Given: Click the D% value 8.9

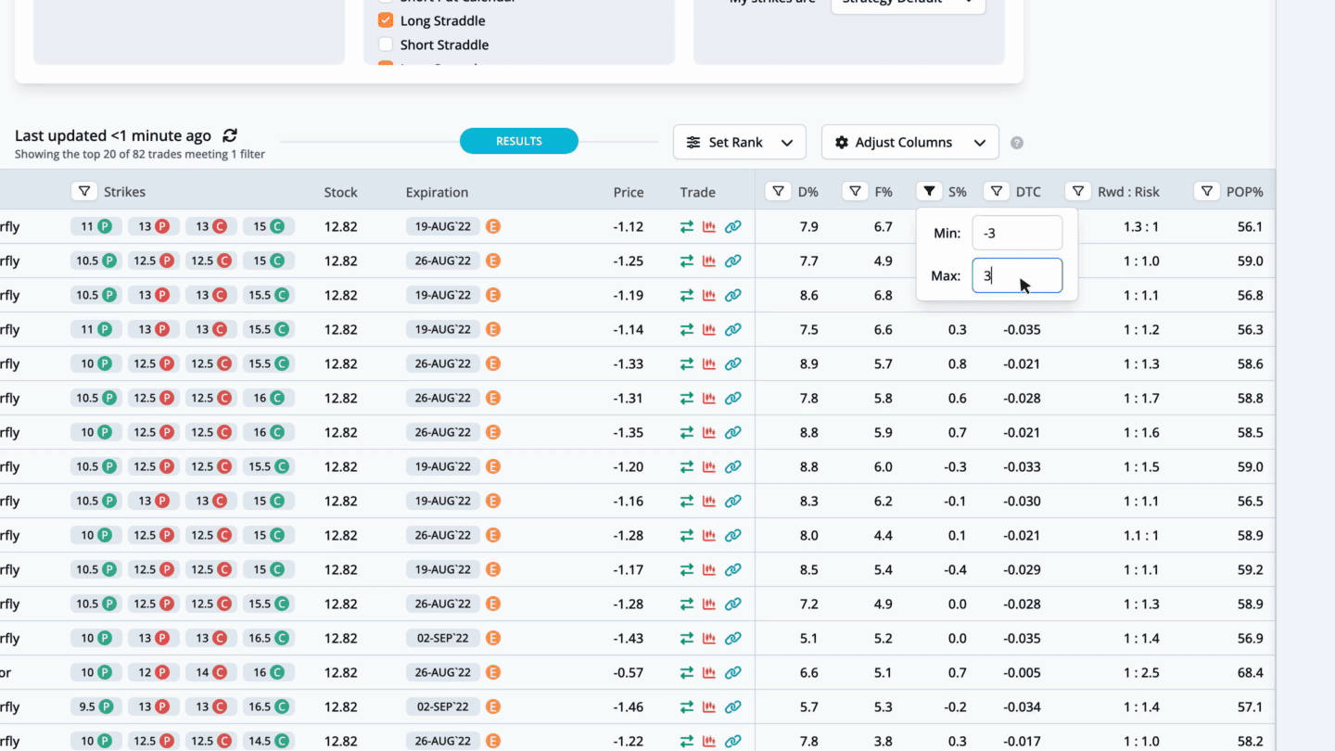Looking at the screenshot, I should point(809,363).
